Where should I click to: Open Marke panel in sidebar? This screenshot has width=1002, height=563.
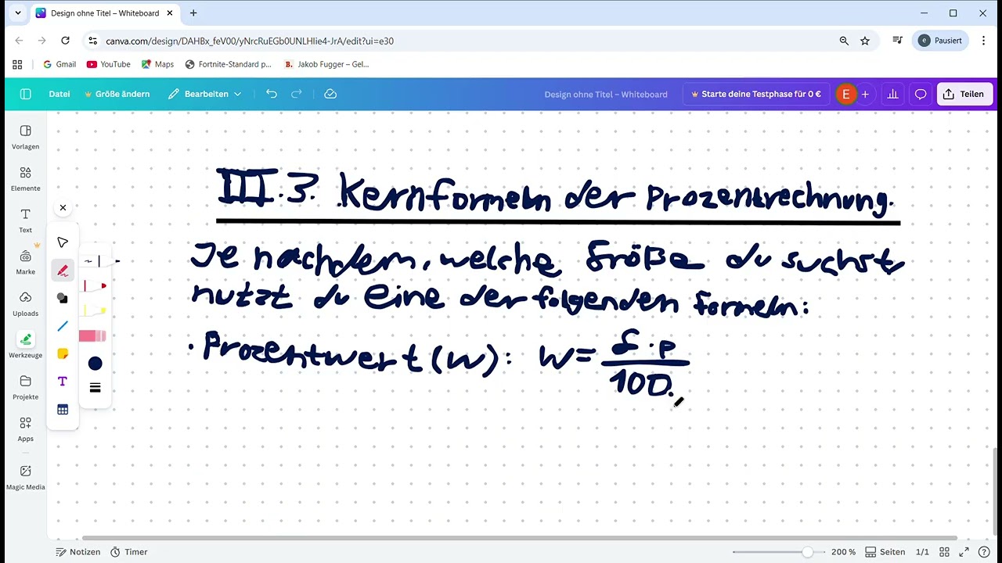click(x=26, y=262)
